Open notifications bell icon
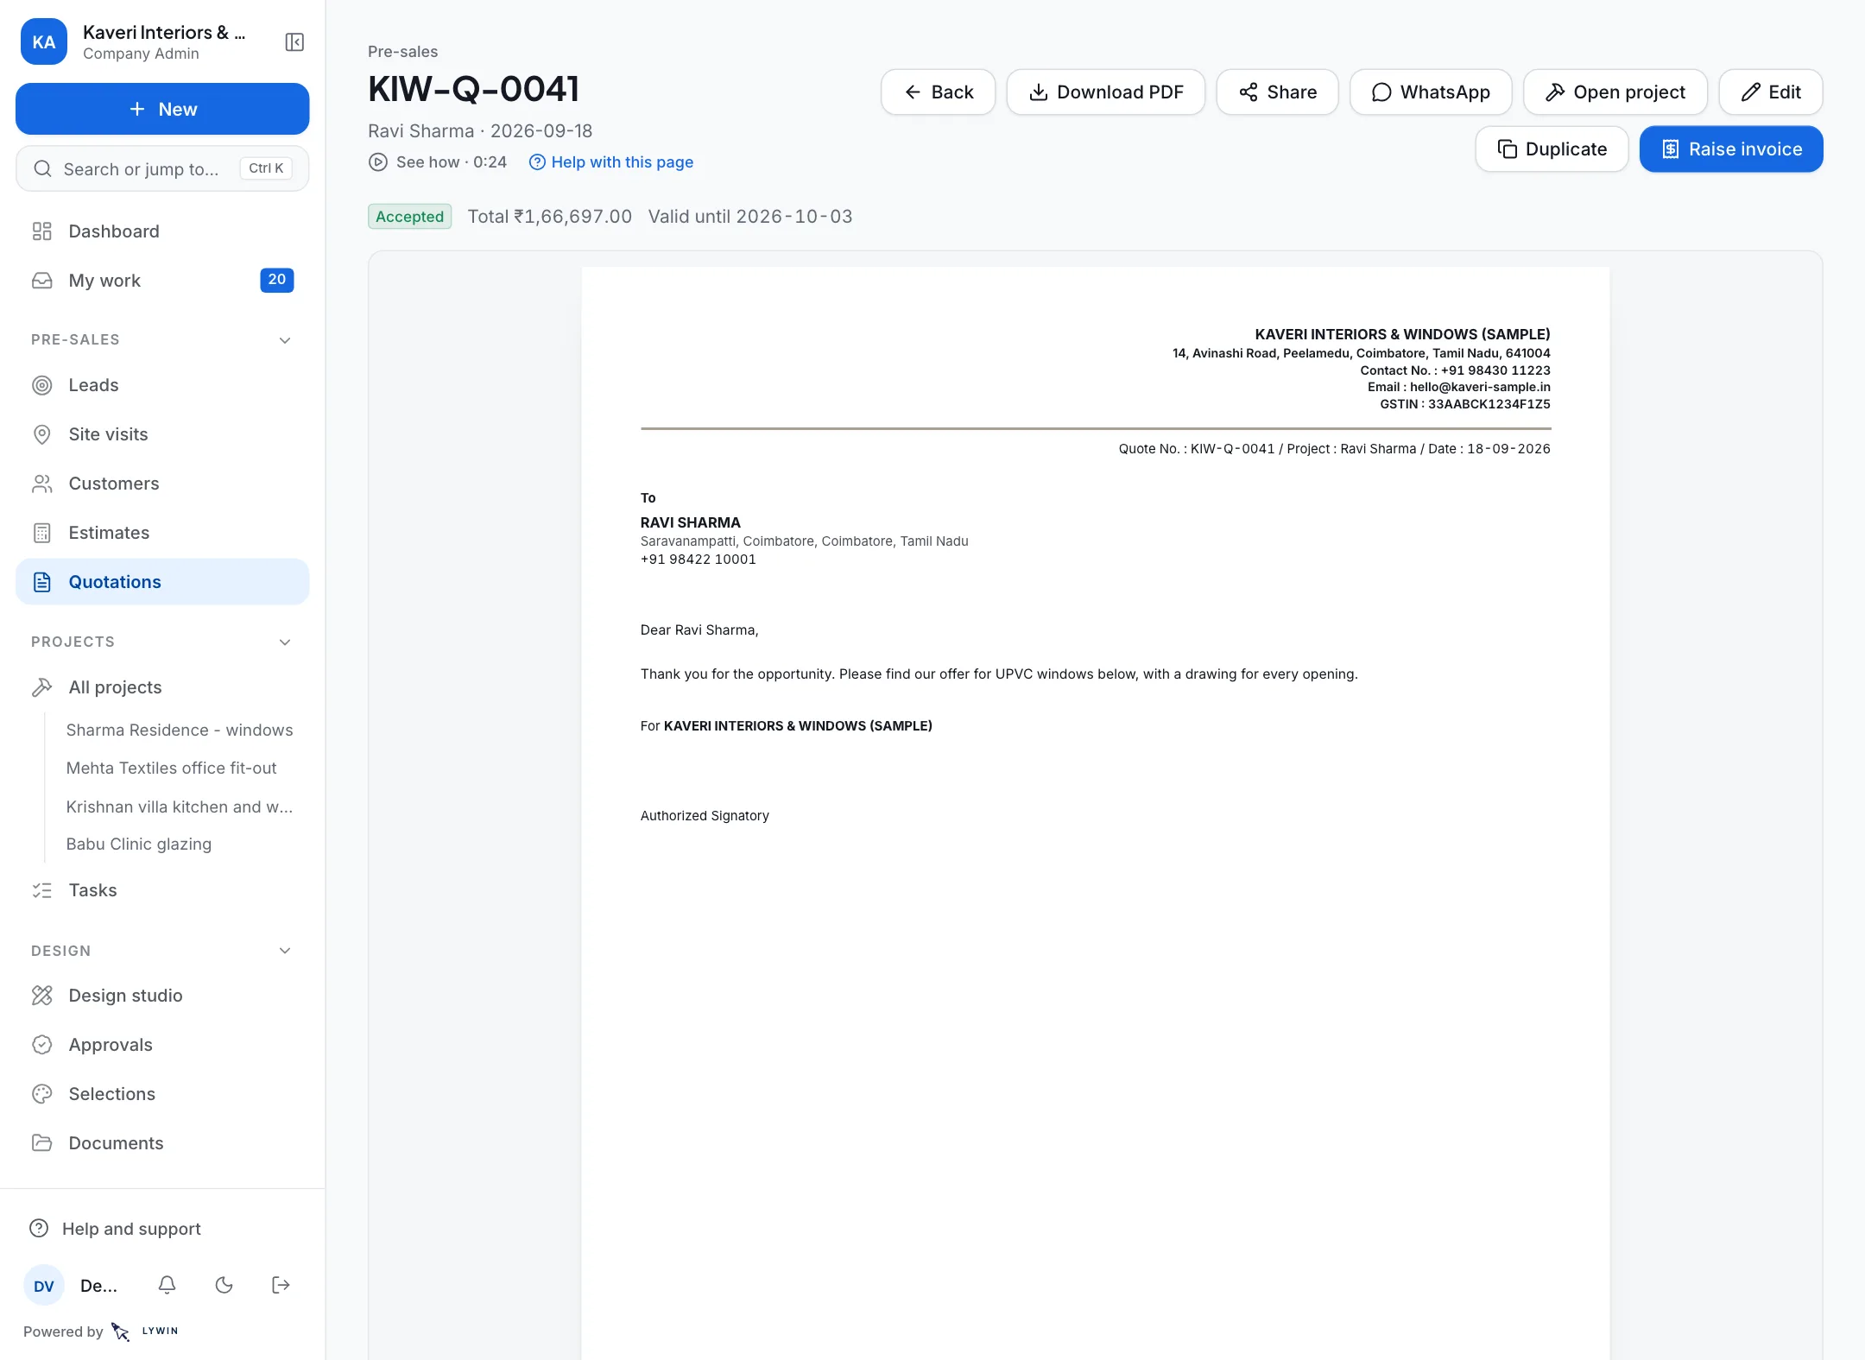 [168, 1285]
